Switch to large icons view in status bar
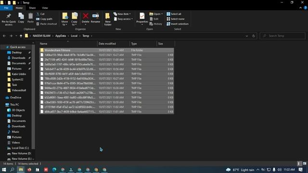Screen dimensions: 308x173 pyautogui.click(x=304, y=163)
